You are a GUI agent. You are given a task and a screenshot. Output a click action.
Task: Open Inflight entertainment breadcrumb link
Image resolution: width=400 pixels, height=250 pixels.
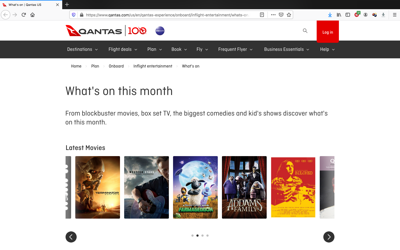tap(153, 66)
